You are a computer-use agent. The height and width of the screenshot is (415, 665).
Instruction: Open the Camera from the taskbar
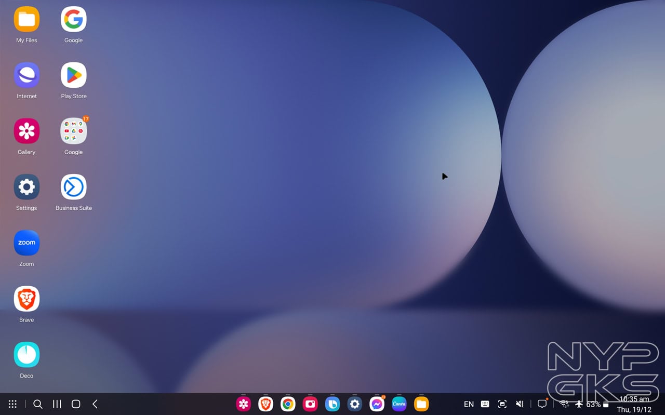tap(310, 404)
